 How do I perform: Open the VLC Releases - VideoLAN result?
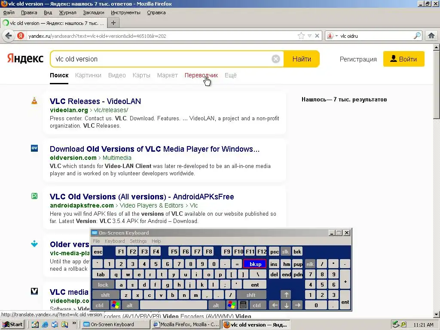95,101
